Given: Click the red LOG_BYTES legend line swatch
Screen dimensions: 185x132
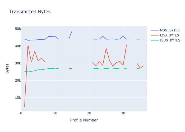Looking at the screenshot, I should [x=155, y=35].
